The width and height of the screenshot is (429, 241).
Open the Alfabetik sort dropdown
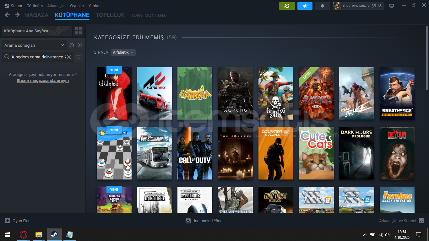(123, 52)
